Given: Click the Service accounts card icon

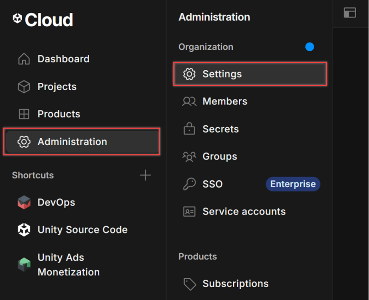Looking at the screenshot, I should click(x=189, y=212).
